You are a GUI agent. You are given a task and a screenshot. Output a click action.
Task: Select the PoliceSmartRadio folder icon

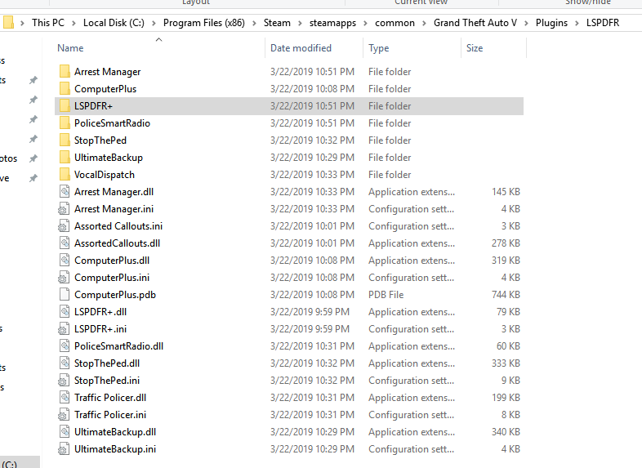[x=65, y=123]
